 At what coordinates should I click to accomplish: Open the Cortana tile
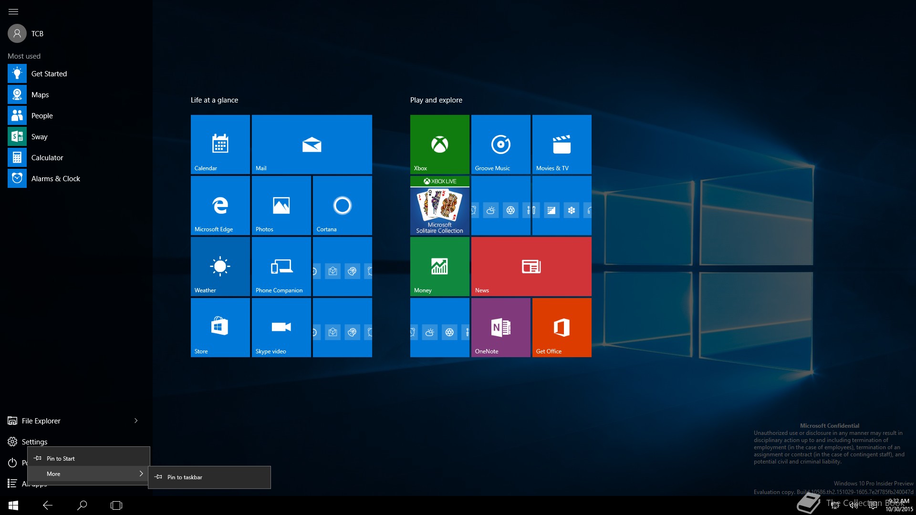[x=342, y=205]
